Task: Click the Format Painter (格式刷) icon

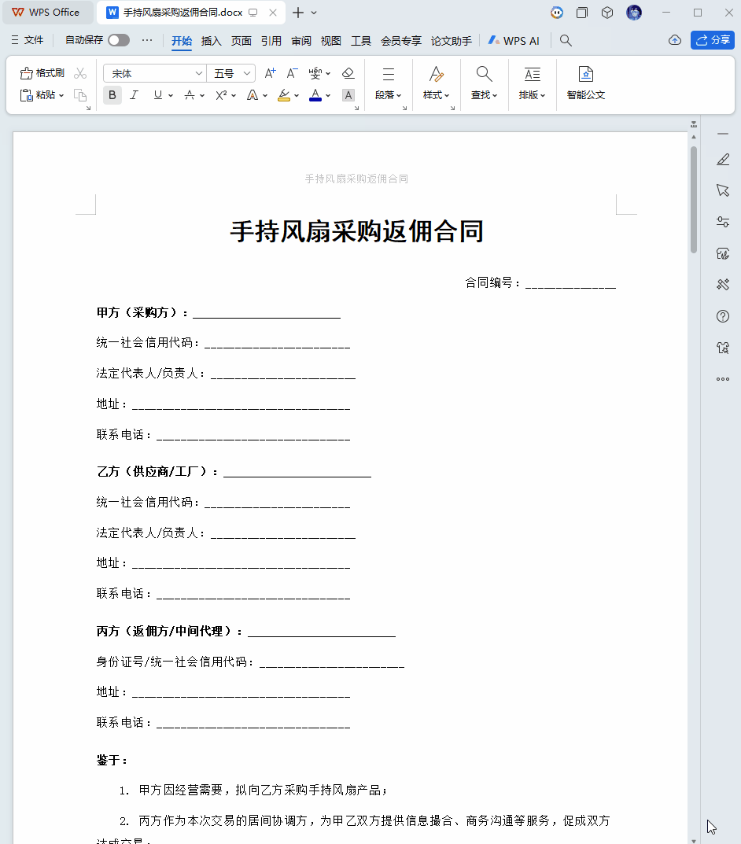Action: pos(27,73)
